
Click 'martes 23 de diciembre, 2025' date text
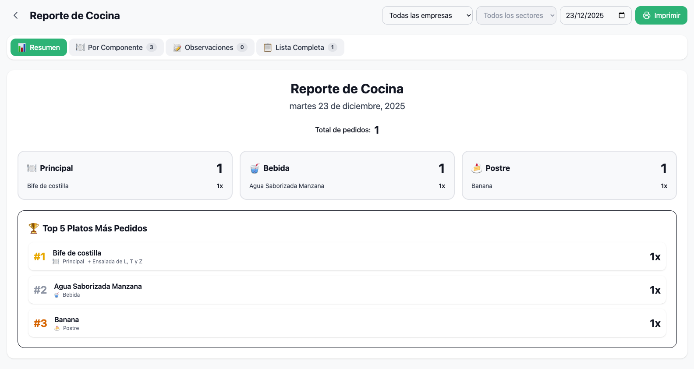[347, 106]
